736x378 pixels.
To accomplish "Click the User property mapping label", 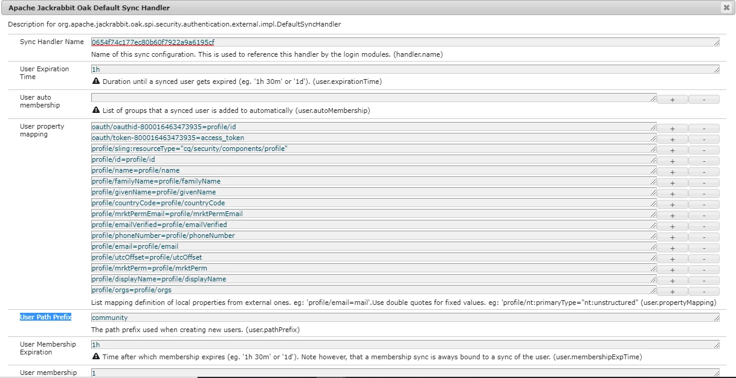I will click(42, 130).
